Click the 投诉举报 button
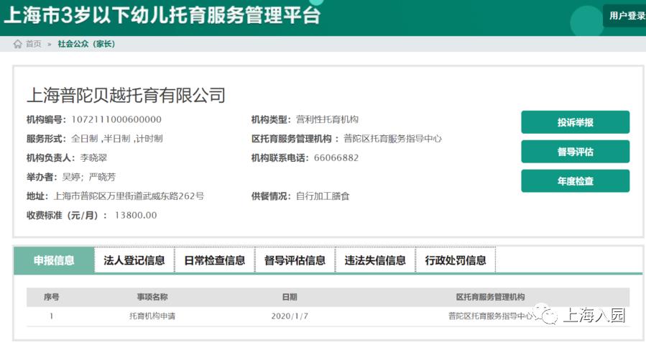This screenshot has height=343, width=646. click(x=575, y=122)
